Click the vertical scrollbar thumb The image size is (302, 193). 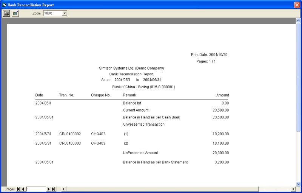(x=298, y=77)
